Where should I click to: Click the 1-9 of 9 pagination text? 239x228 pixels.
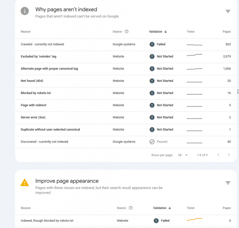[x=202, y=155]
